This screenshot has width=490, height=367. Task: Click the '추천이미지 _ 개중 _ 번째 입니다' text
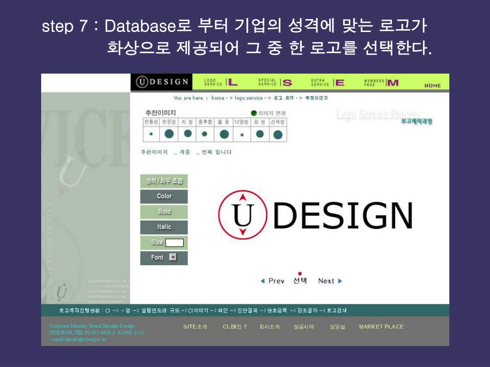[x=186, y=152]
